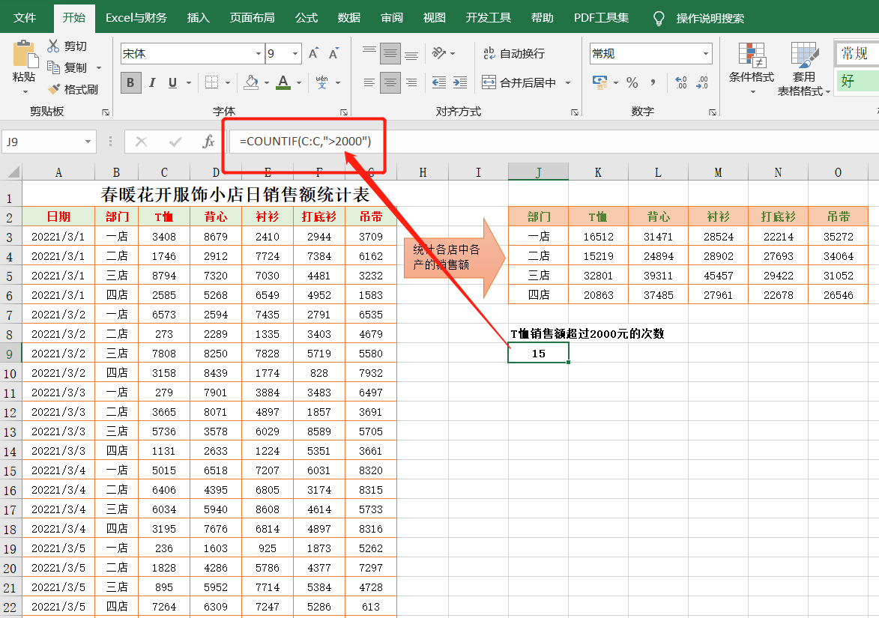This screenshot has width=879, height=618.
Task: Click the Increase Indent icon
Action: click(x=461, y=82)
